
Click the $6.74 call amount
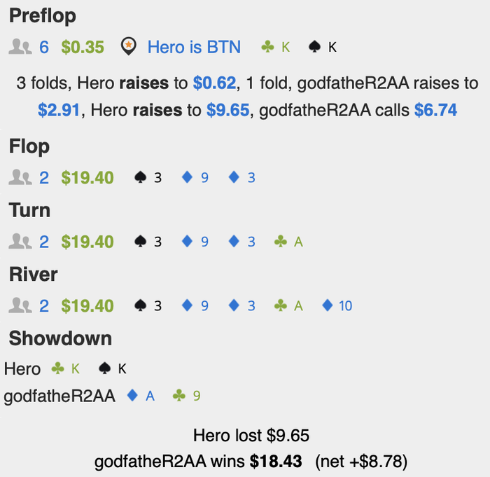(435, 110)
